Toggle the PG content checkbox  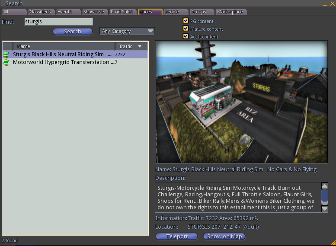tap(186, 21)
